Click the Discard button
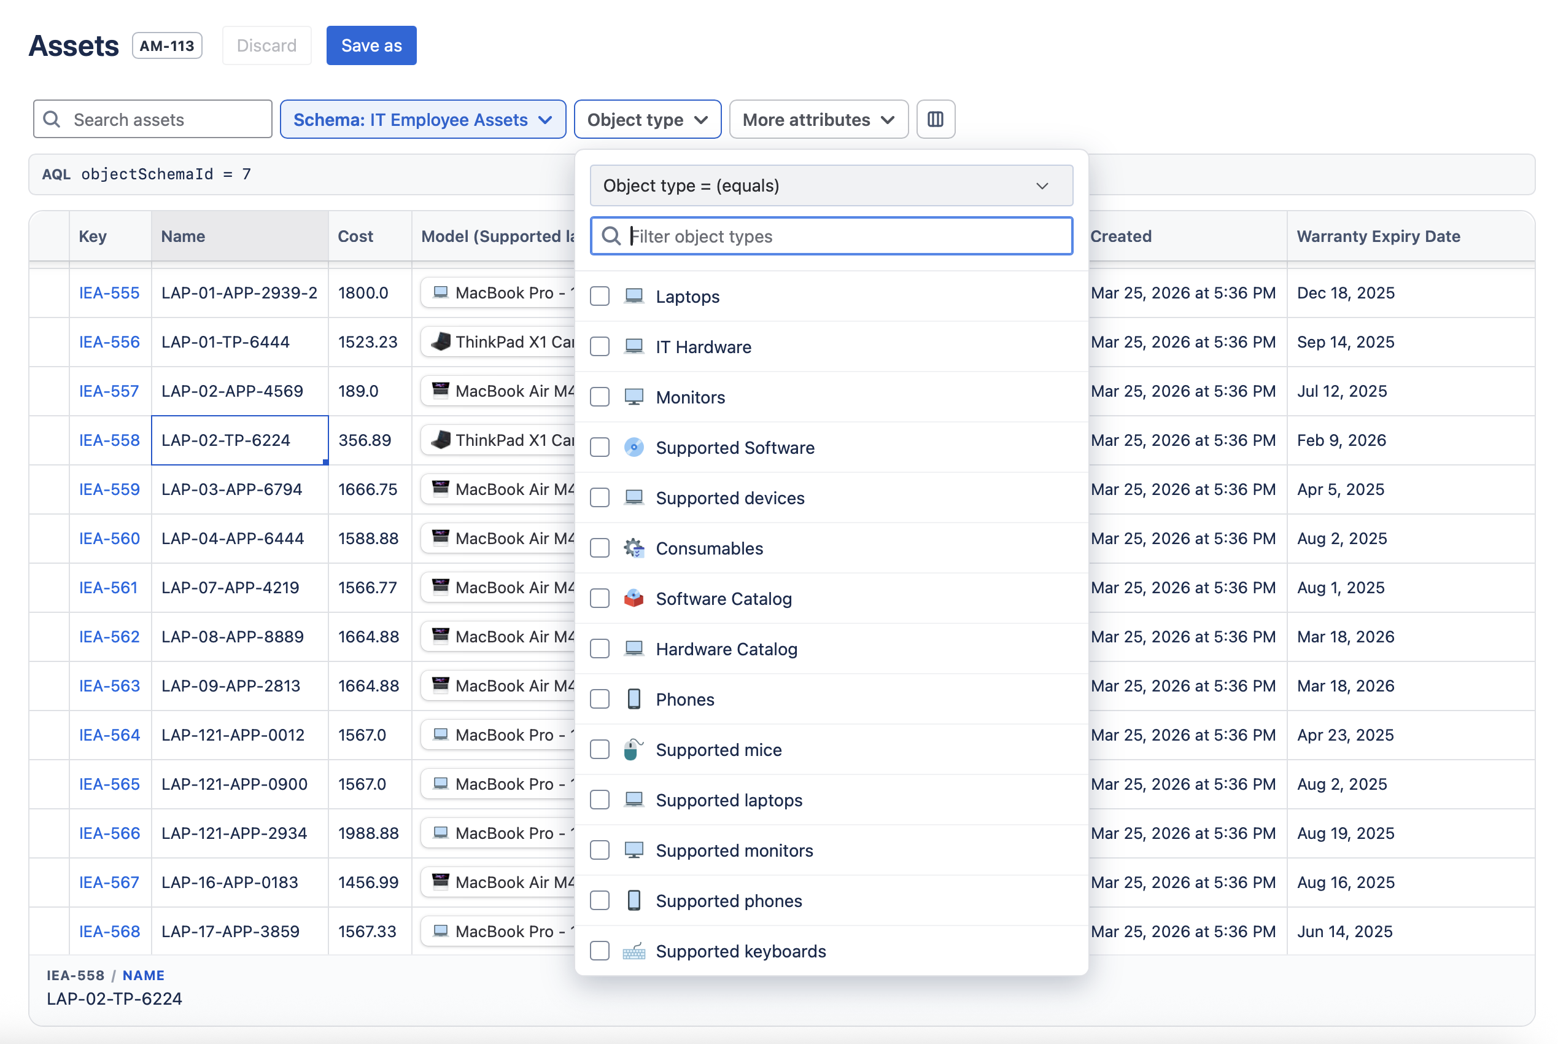Viewport: 1558px width, 1044px height. coord(266,45)
